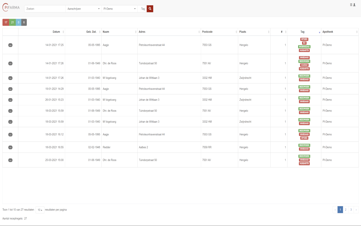This screenshot has height=226, width=361.
Task: Open the filter on the Tag column
Action: click(319, 33)
